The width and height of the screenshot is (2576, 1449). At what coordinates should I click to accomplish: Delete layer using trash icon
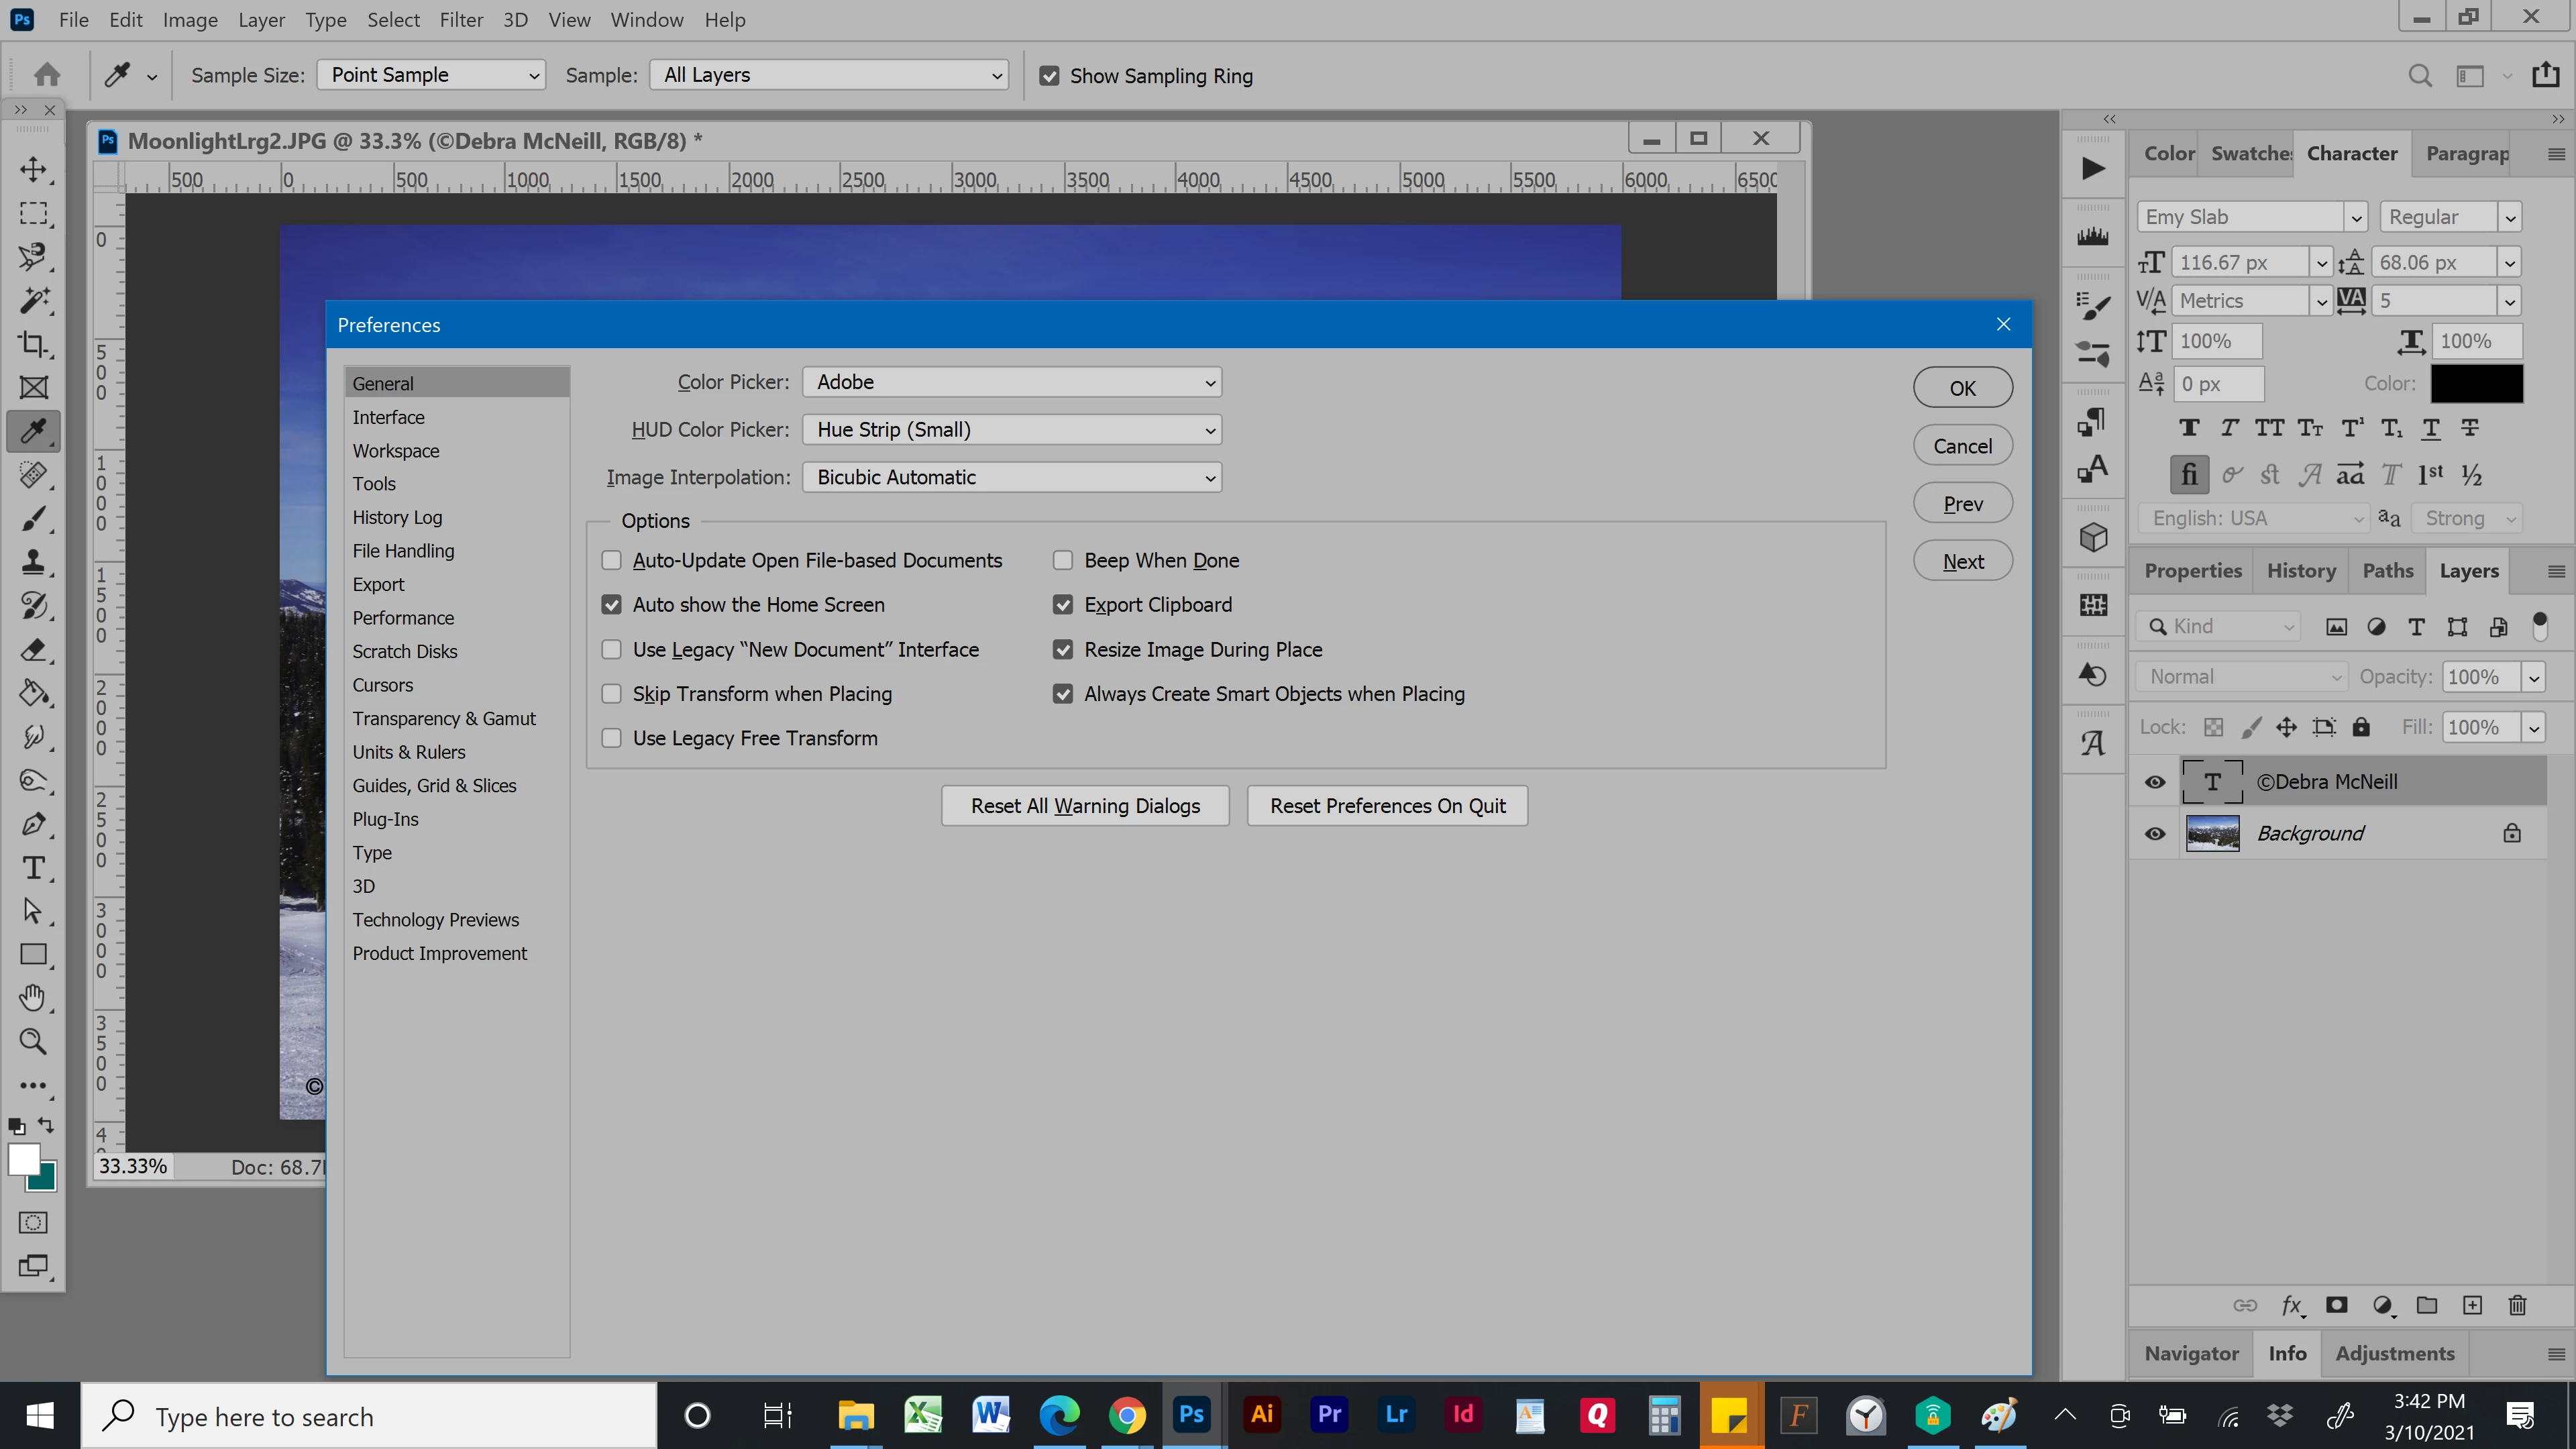coord(2517,1305)
